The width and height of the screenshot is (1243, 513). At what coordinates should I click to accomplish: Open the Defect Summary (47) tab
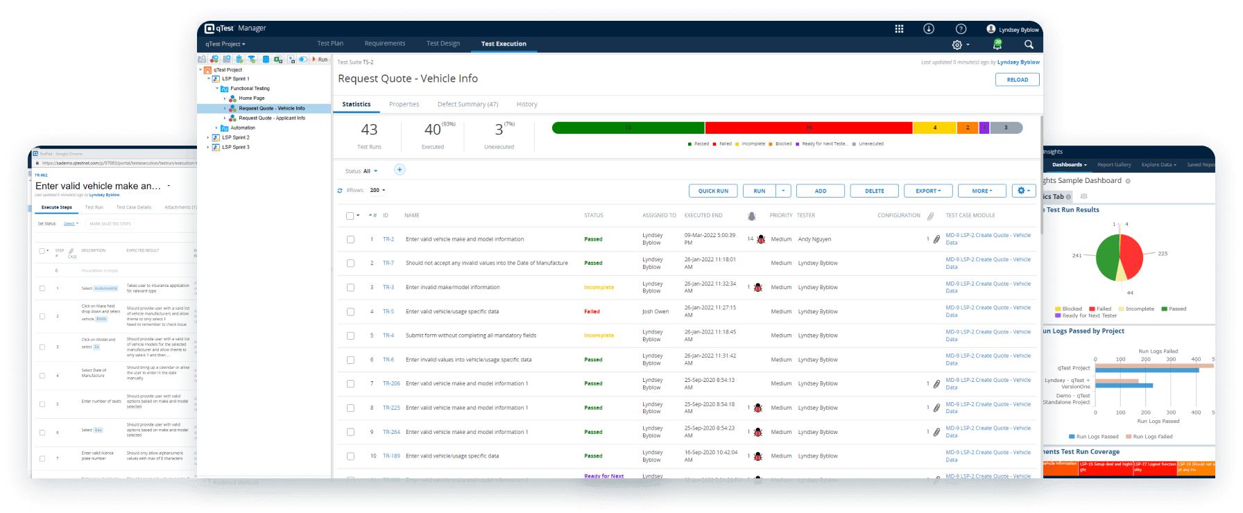pos(468,105)
